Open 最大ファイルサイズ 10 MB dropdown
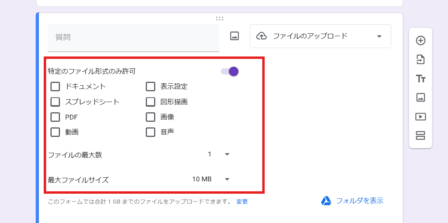The height and width of the screenshot is (223, 448). (211, 179)
